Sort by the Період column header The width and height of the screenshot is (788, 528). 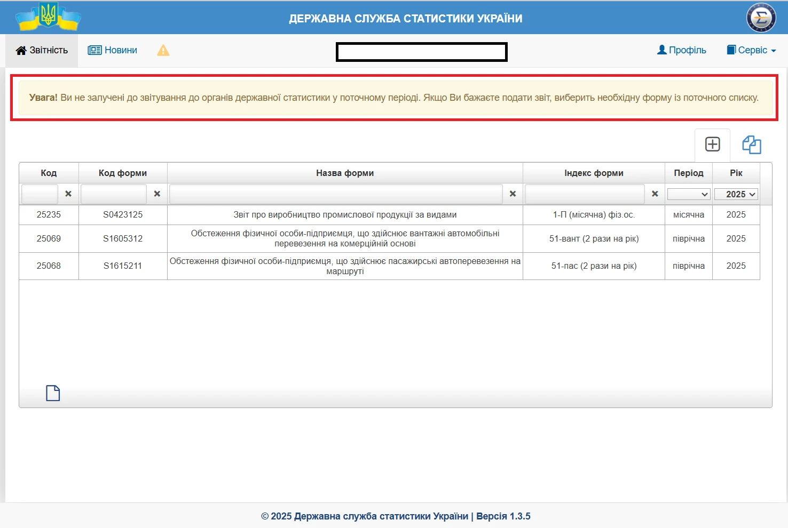pyautogui.click(x=689, y=173)
